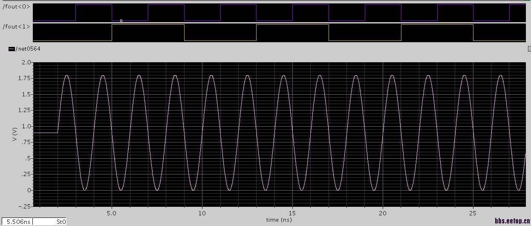
Task: Select the /fout<0> signal label
Action: 17,7
